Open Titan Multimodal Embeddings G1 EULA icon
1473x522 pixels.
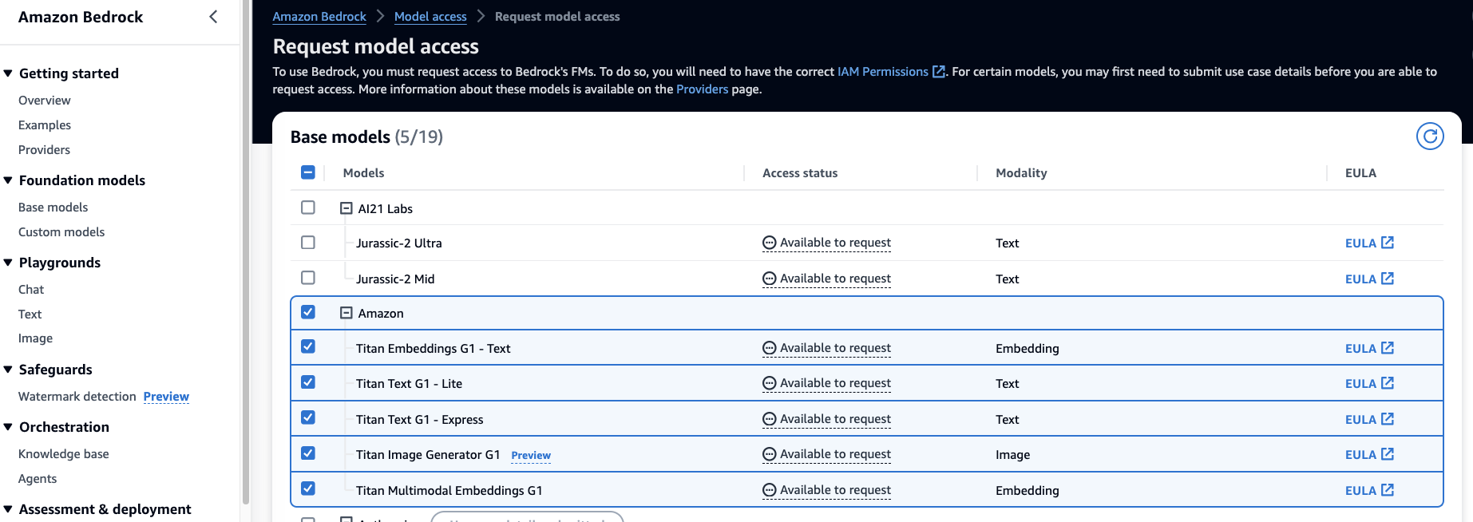(1388, 490)
